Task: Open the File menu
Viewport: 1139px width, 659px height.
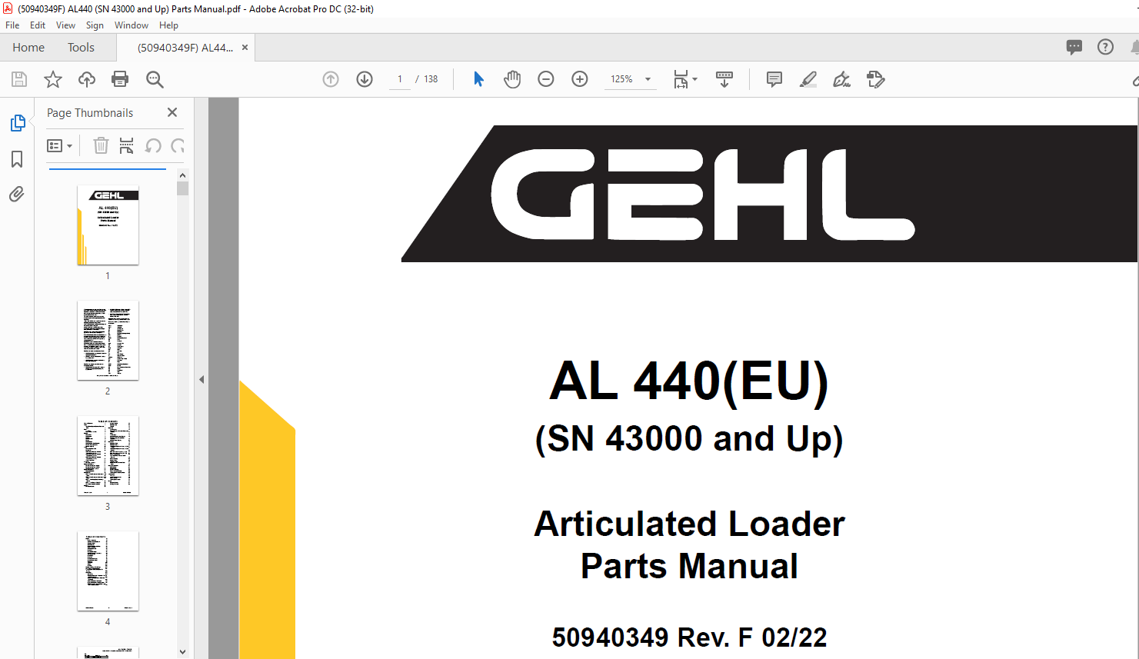Action: (x=12, y=25)
